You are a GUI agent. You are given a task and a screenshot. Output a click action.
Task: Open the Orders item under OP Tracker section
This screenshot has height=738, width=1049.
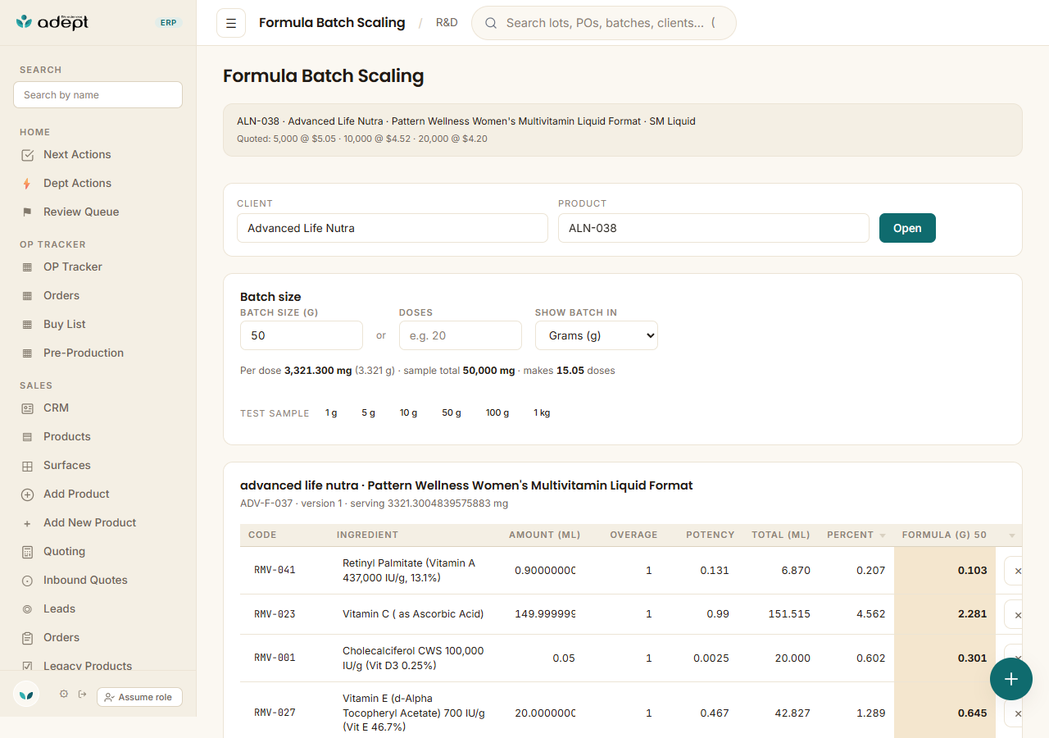click(98, 296)
